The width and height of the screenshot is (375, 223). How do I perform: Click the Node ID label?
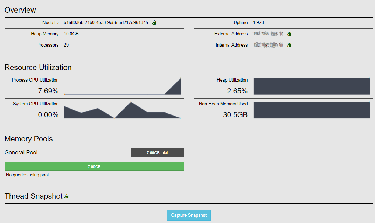[x=50, y=22]
